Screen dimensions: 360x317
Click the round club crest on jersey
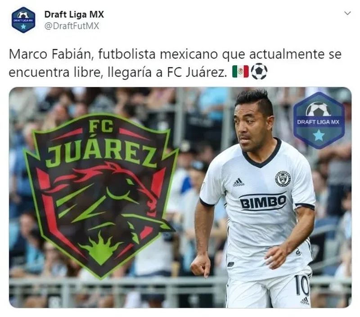tap(283, 178)
